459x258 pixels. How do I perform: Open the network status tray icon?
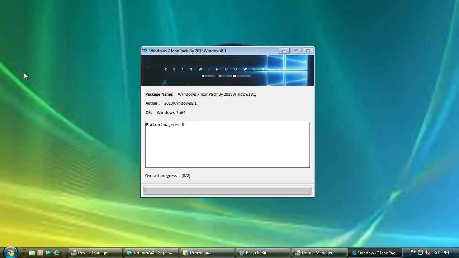(x=420, y=253)
